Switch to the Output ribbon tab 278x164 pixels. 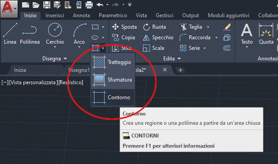[x=191, y=15]
